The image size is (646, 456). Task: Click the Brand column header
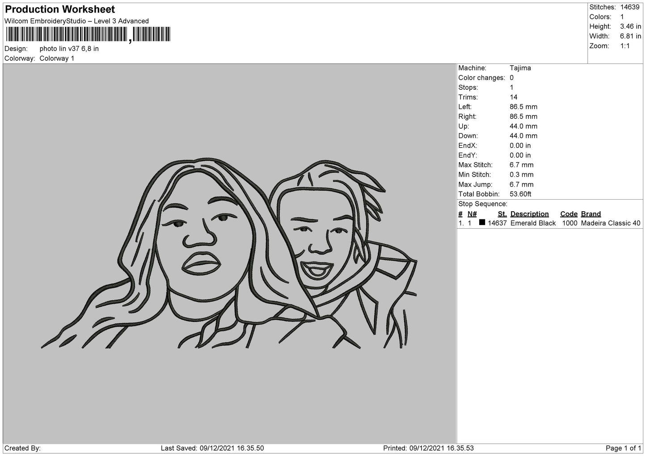[x=591, y=214]
